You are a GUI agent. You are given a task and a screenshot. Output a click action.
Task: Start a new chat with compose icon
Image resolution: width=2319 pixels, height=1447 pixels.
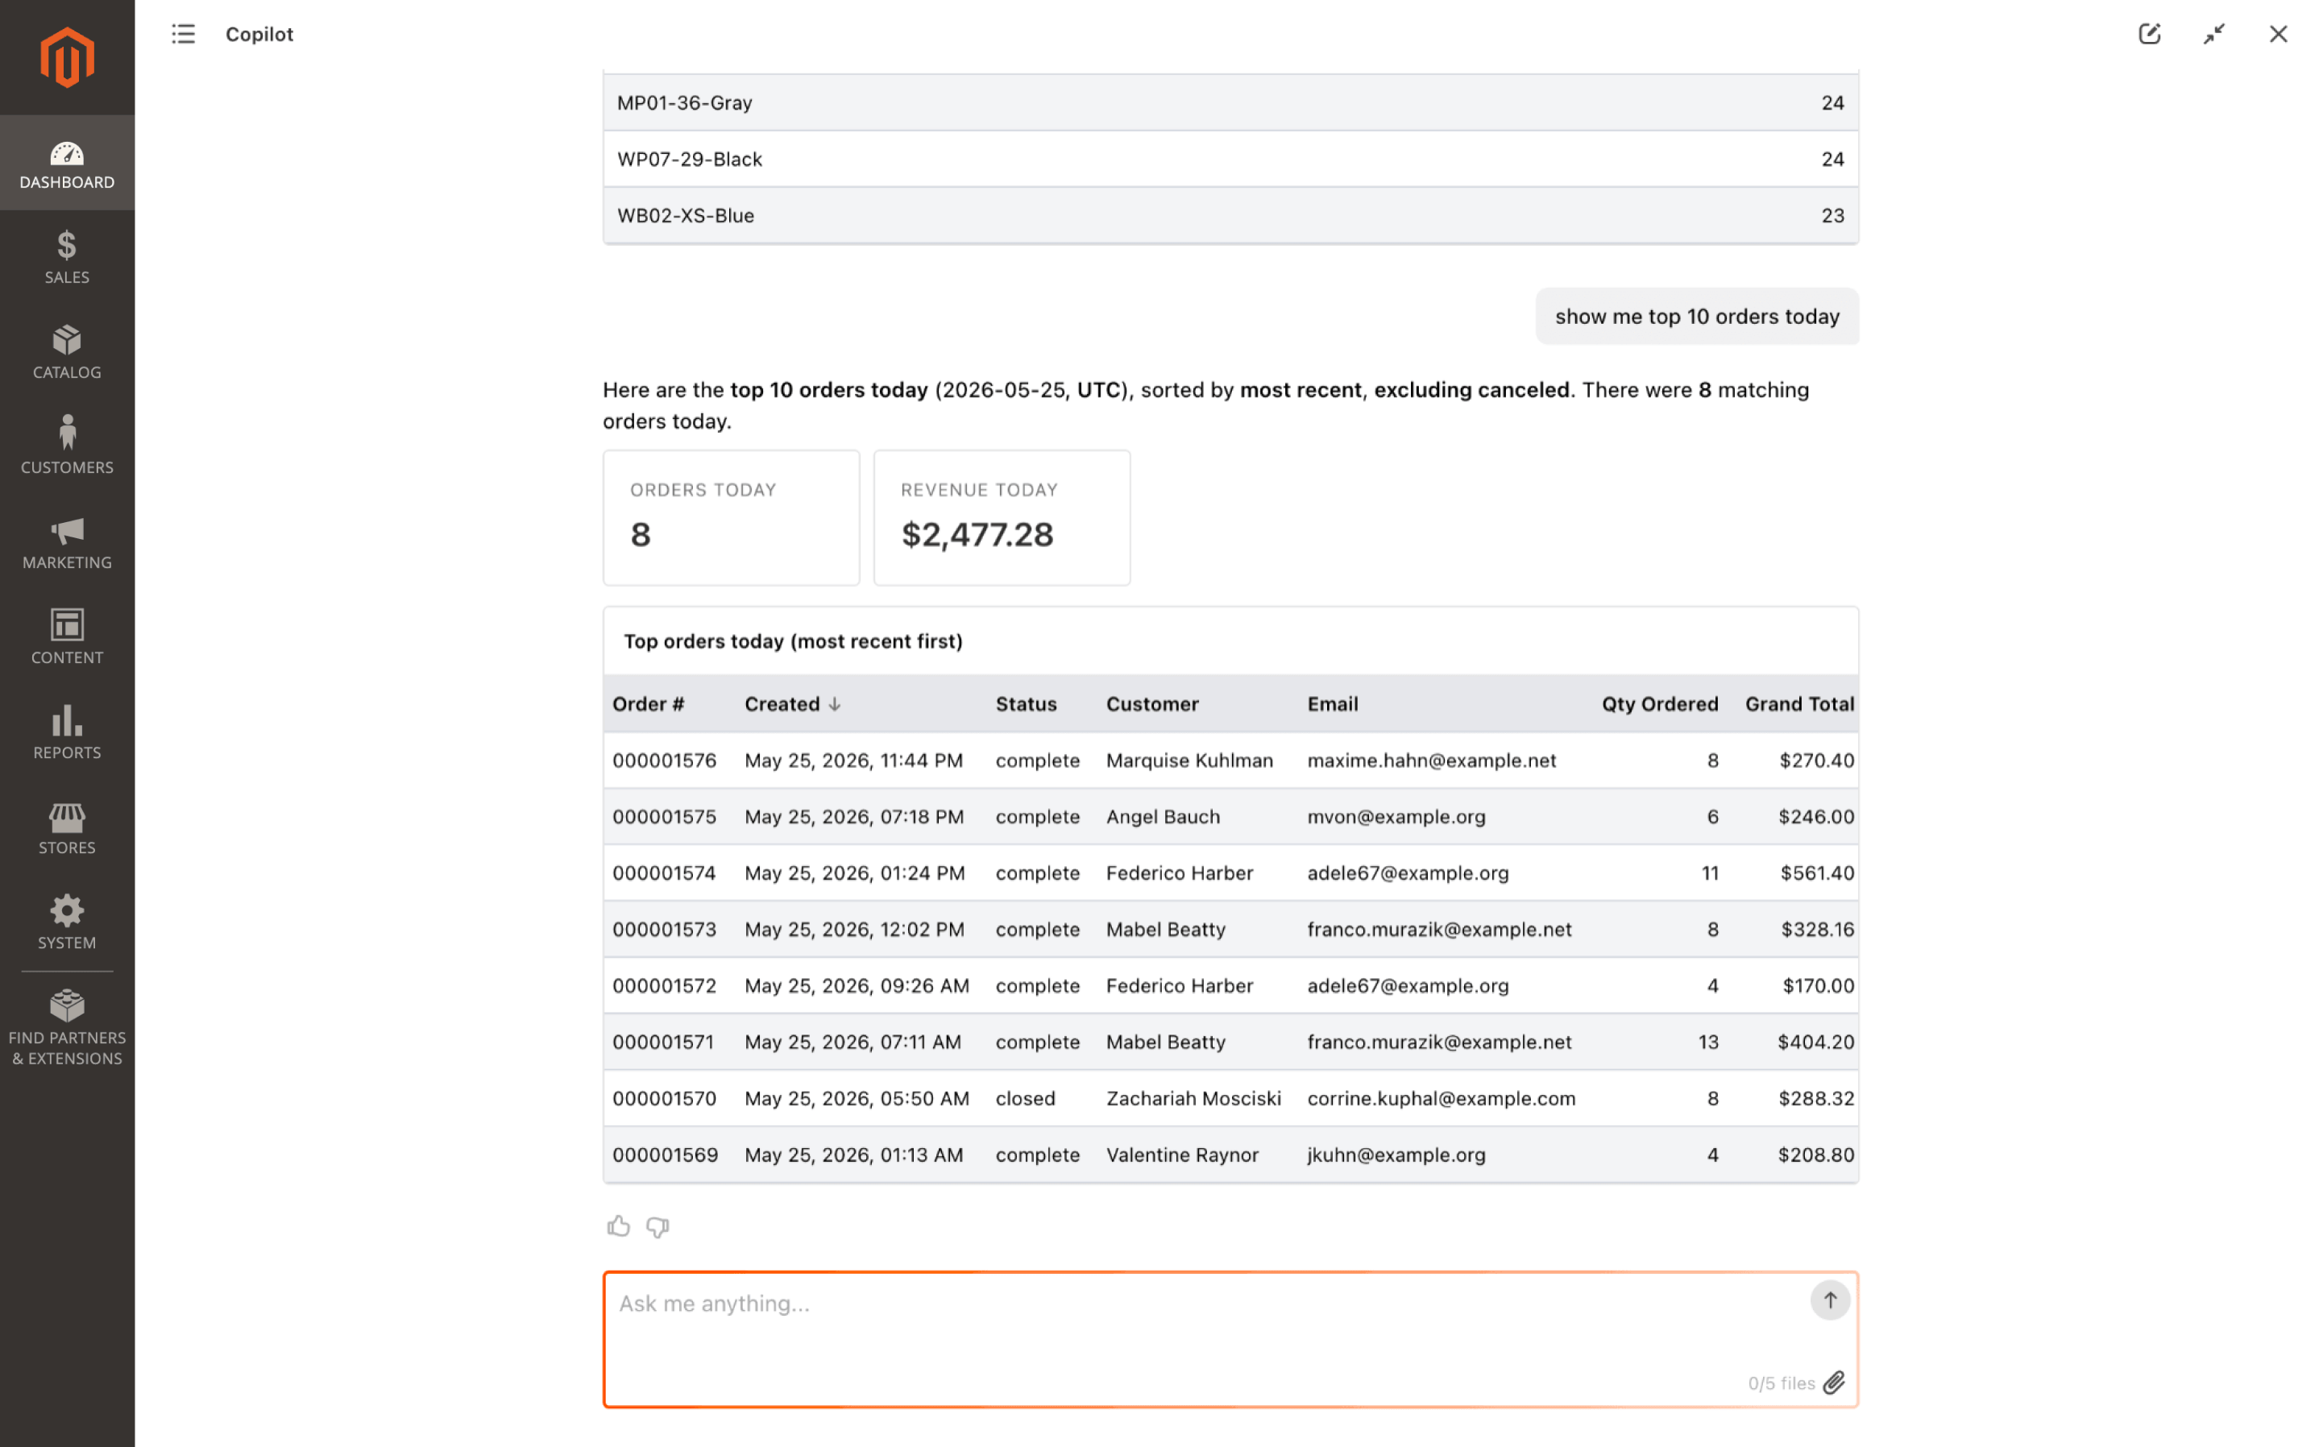(2150, 35)
